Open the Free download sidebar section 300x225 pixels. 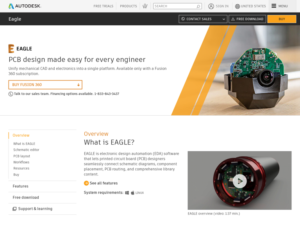pyautogui.click(x=26, y=197)
